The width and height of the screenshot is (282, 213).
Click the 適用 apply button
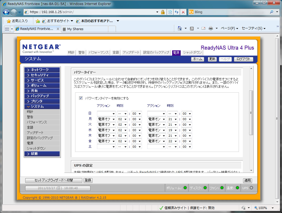(x=247, y=180)
